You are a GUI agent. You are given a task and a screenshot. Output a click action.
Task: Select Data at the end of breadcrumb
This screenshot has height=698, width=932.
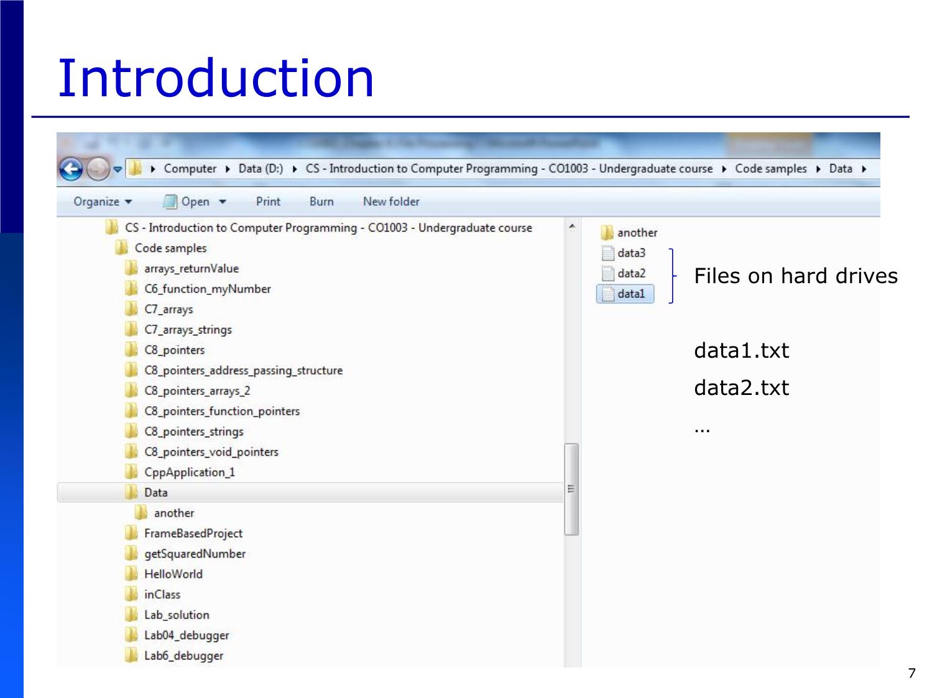841,169
